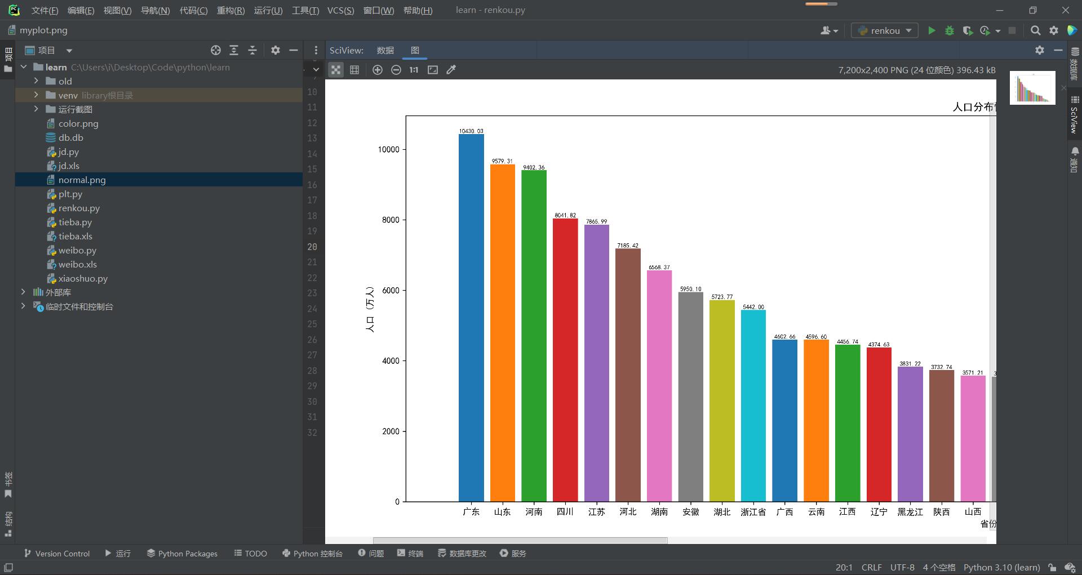The image size is (1082, 575).
Task: Open the 运行(U) menu
Action: coord(268,10)
